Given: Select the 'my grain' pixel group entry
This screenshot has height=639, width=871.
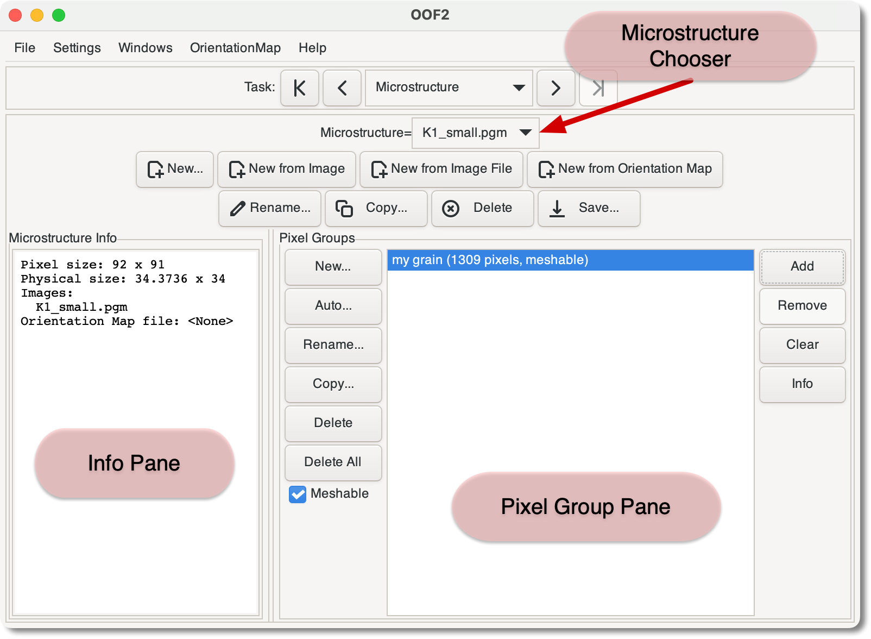Looking at the screenshot, I should click(570, 260).
